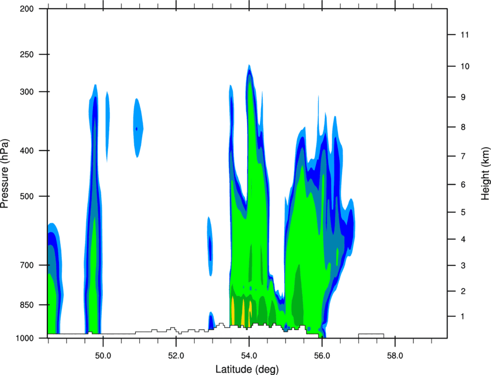Pick the 2 km height label
Viewport: 491px width, 375px height.
tap(463, 291)
